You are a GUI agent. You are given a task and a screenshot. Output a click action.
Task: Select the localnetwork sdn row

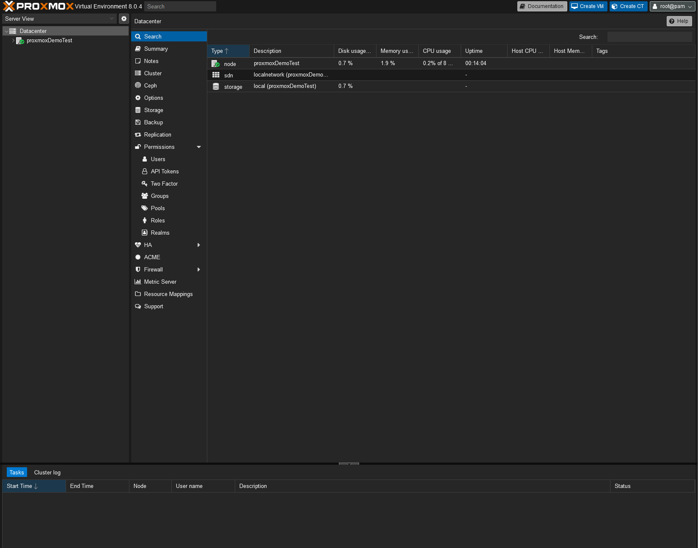451,75
